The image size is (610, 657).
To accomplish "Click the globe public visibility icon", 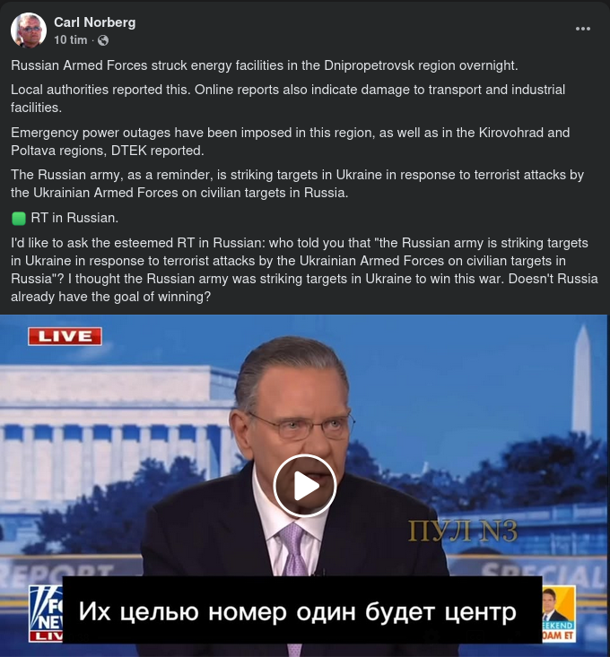I will [x=103, y=40].
